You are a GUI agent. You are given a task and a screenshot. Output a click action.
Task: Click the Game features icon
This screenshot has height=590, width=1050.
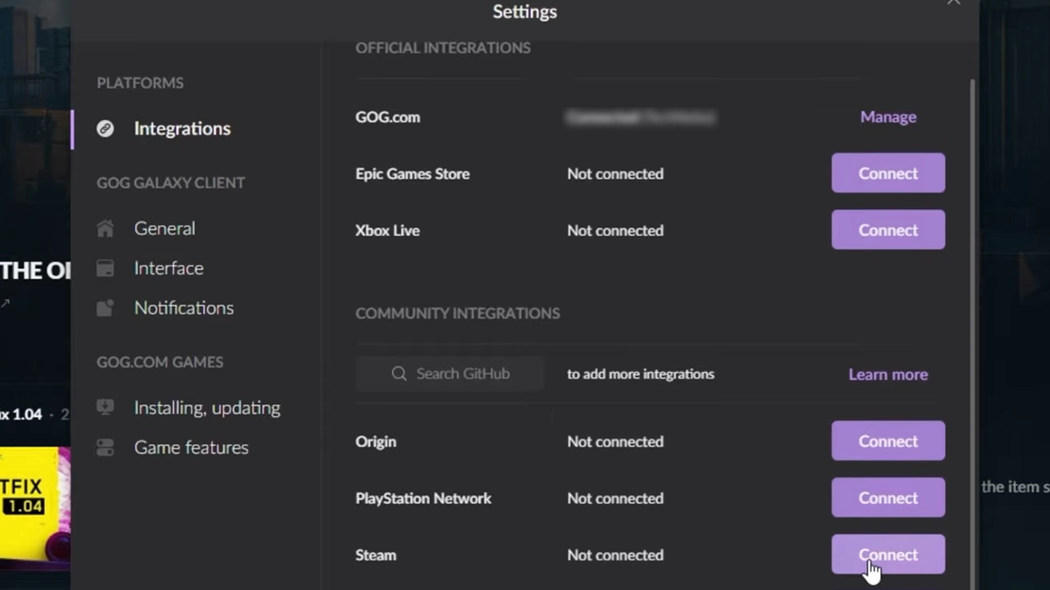[105, 447]
